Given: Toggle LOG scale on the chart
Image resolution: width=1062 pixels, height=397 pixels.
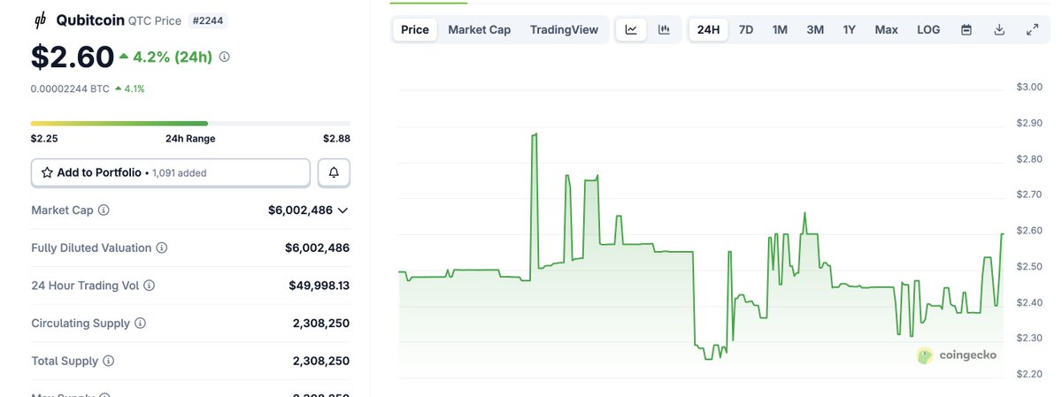Looking at the screenshot, I should [928, 29].
